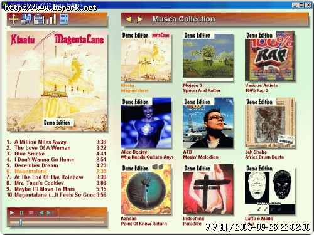
Task: Click the Spoon And Rafter album title
Action: (x=202, y=91)
